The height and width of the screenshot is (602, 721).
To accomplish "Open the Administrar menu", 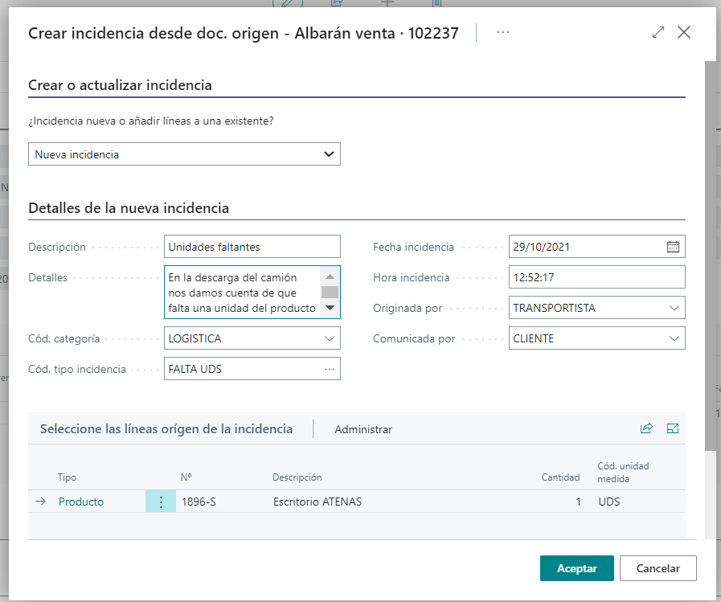I will point(363,429).
